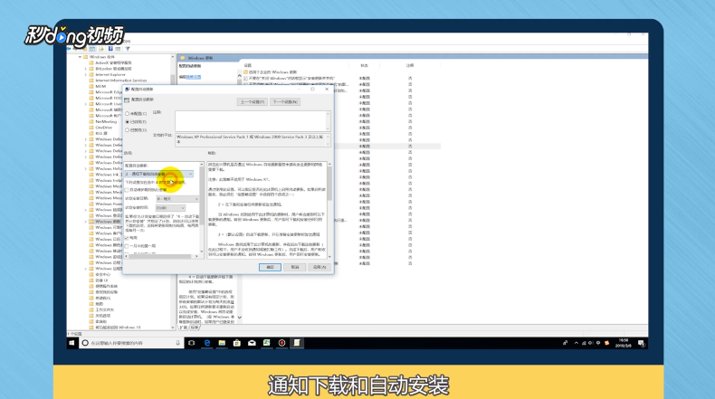Select ActiveX installer service folder

113,63
